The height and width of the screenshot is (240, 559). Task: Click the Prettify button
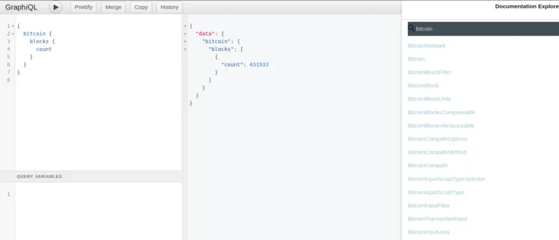coord(83,7)
